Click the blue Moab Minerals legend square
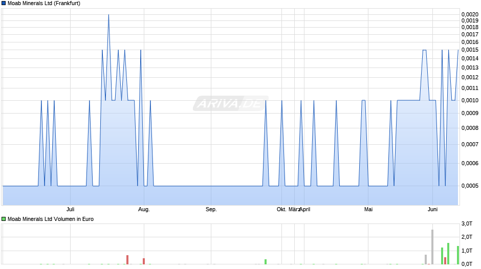Image resolution: width=481 pixels, height=269 pixels. pos(4,4)
